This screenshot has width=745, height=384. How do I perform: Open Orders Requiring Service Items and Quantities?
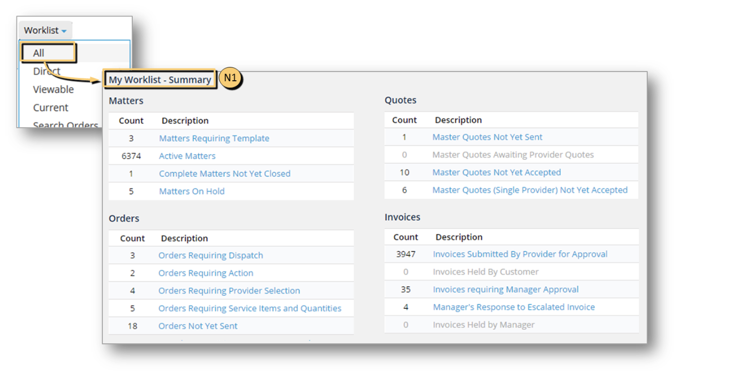tap(250, 308)
